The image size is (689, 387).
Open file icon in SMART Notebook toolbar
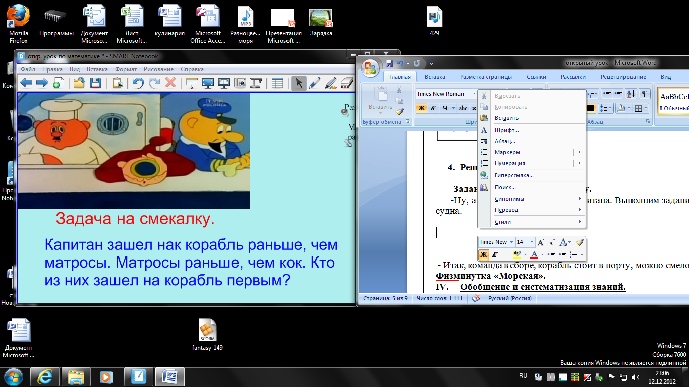tap(79, 83)
